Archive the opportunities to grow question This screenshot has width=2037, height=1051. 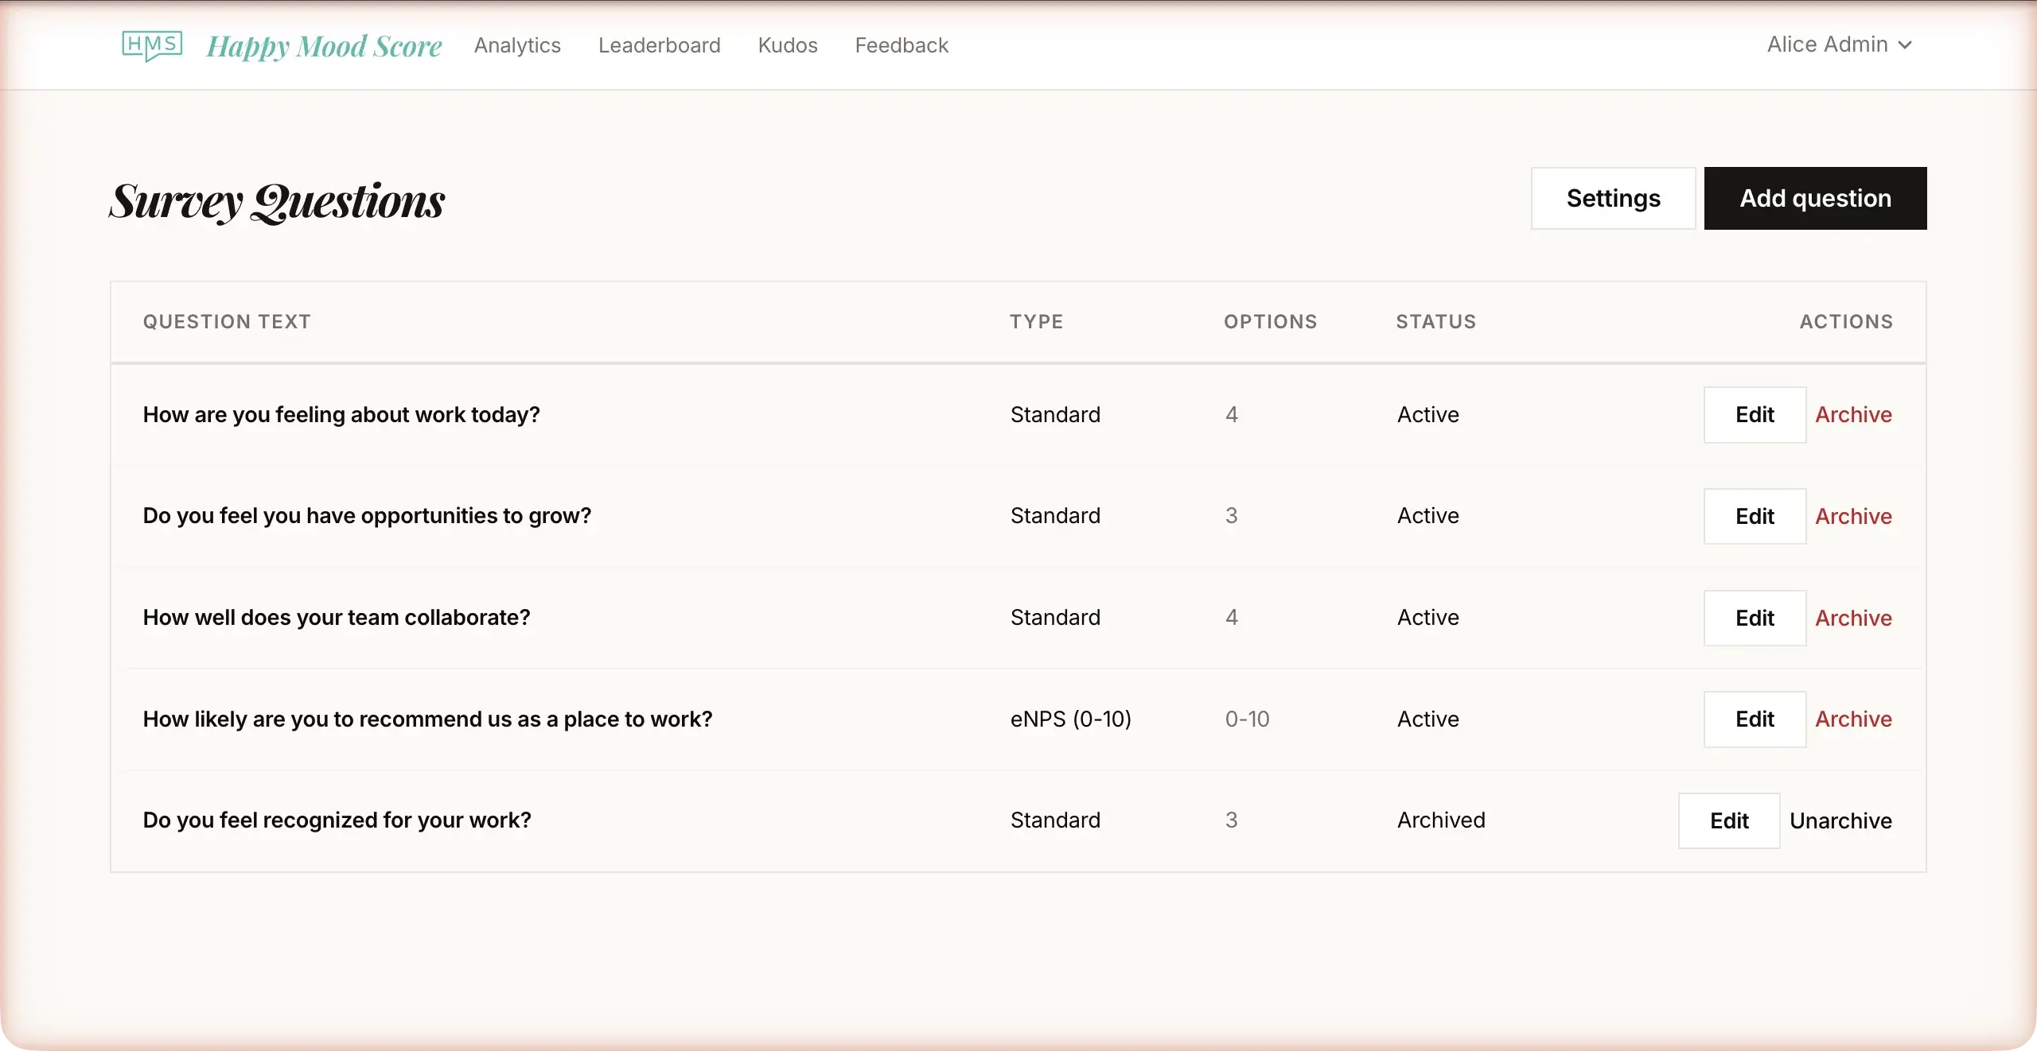tap(1854, 515)
